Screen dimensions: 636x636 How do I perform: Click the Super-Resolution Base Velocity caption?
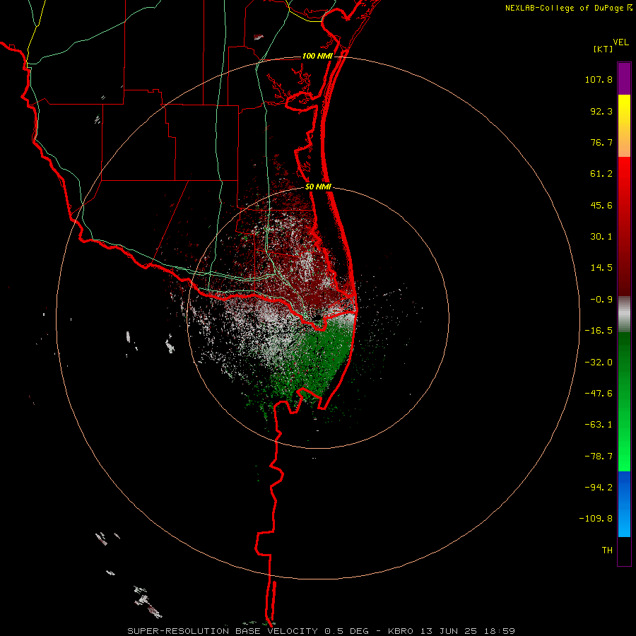pos(322,631)
